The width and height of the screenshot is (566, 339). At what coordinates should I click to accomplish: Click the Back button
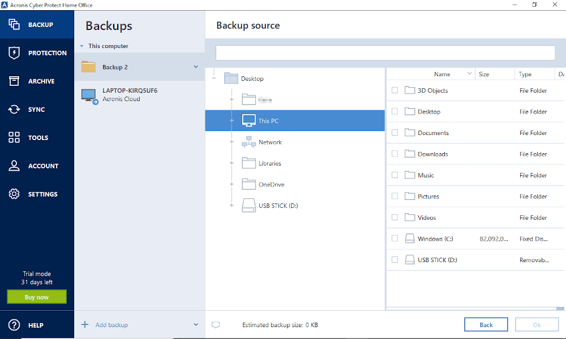pyautogui.click(x=486, y=324)
